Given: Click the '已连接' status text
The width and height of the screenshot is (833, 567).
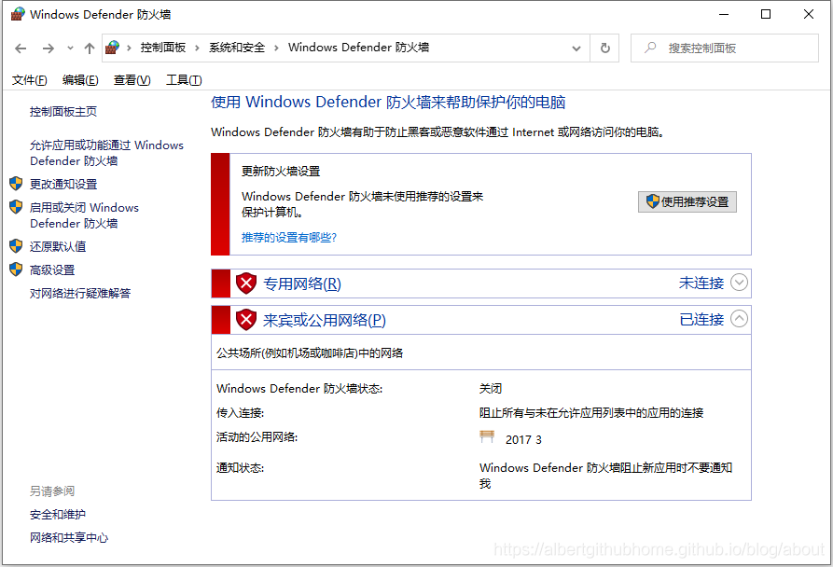Looking at the screenshot, I should [701, 320].
